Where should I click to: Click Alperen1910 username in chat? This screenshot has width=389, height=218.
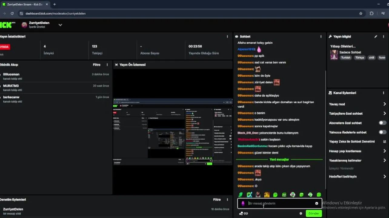tap(246, 49)
